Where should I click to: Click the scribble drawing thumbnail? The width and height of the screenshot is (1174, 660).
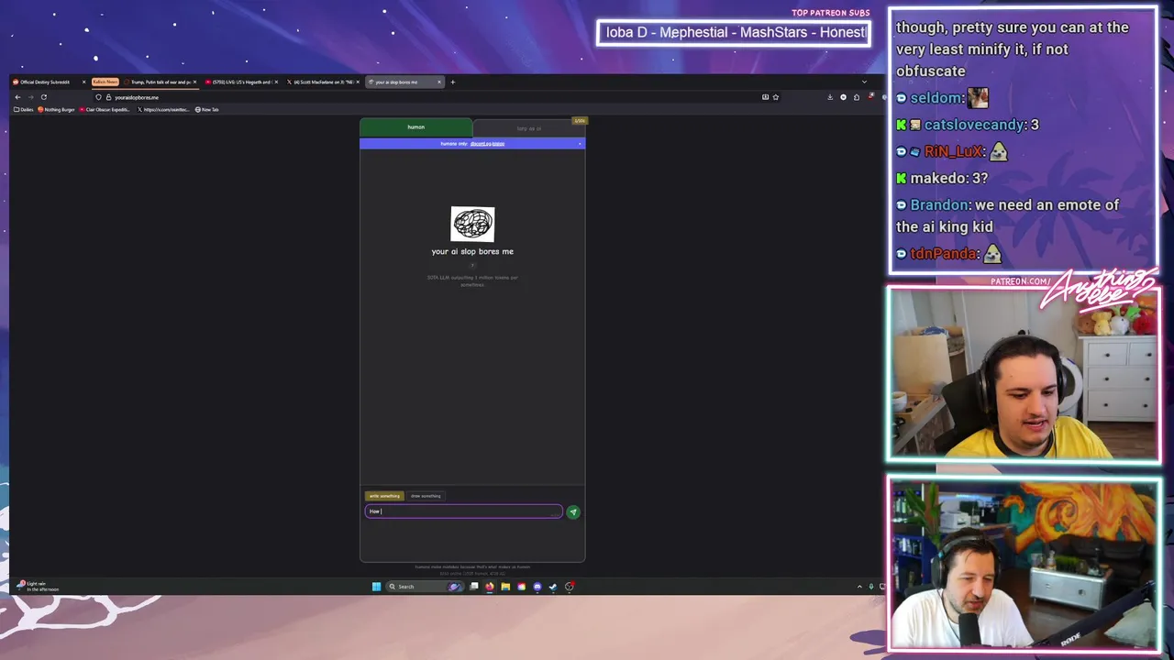tap(472, 225)
